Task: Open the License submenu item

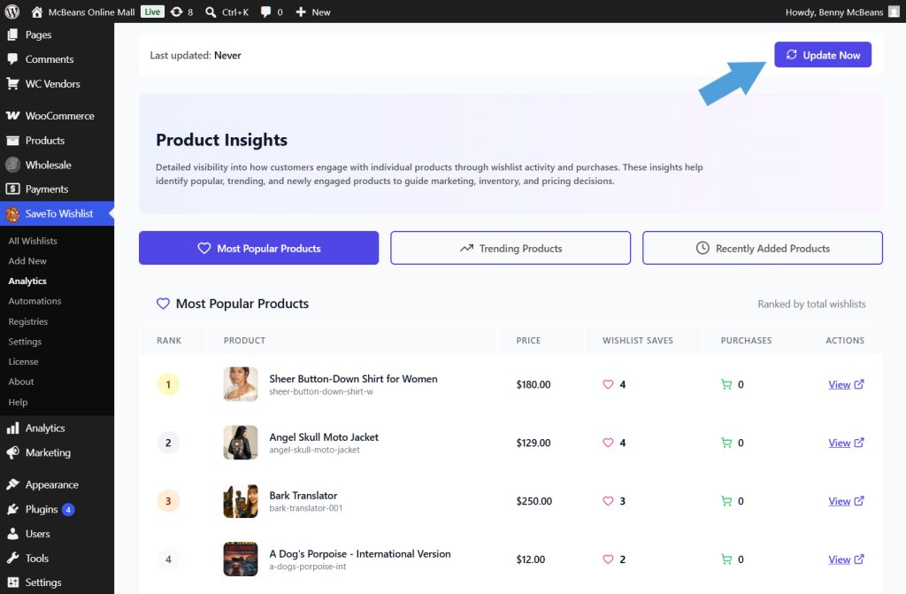Action: (x=23, y=361)
